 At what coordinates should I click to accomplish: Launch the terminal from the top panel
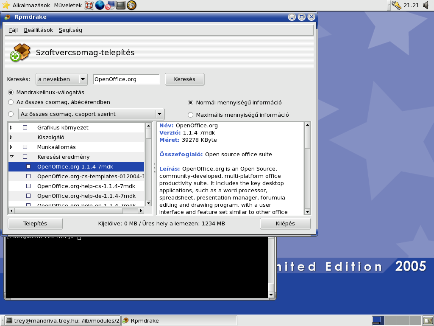click(121, 5)
